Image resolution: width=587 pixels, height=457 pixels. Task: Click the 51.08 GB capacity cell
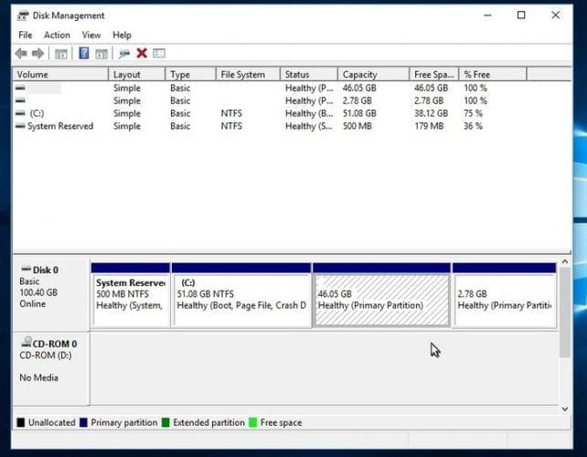coord(359,113)
